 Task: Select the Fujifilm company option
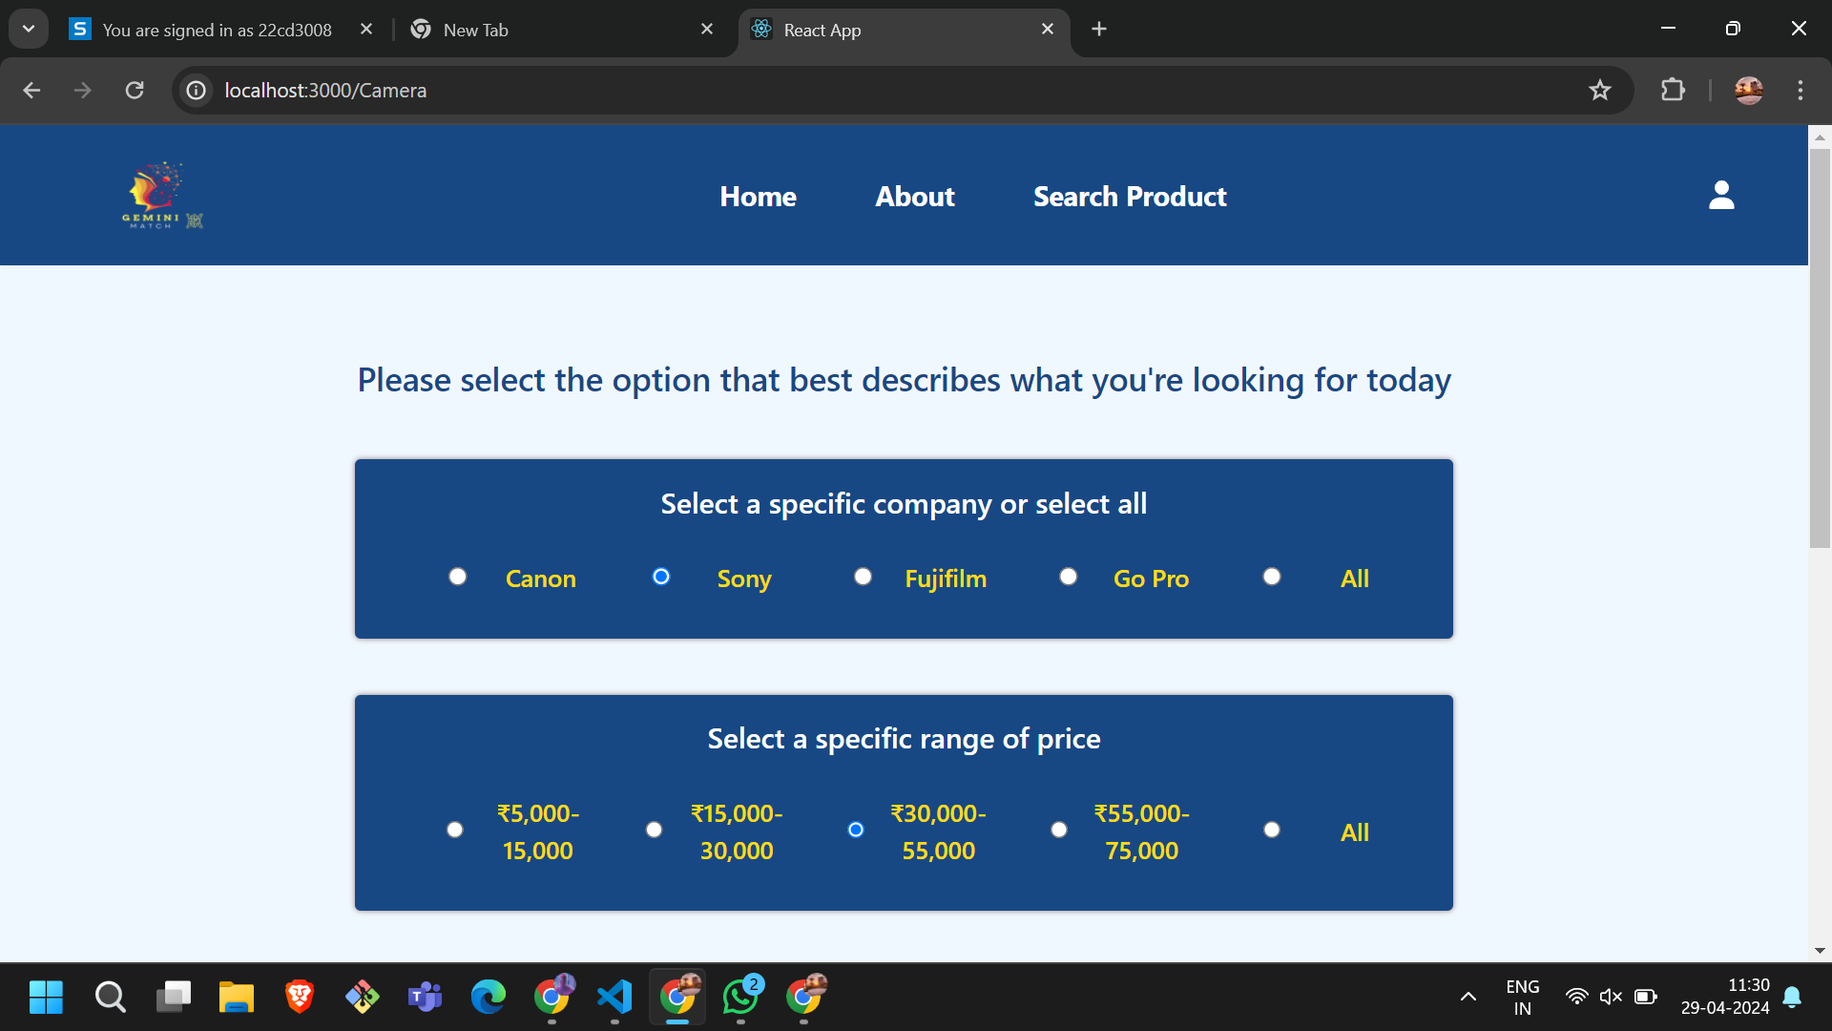coord(863,577)
